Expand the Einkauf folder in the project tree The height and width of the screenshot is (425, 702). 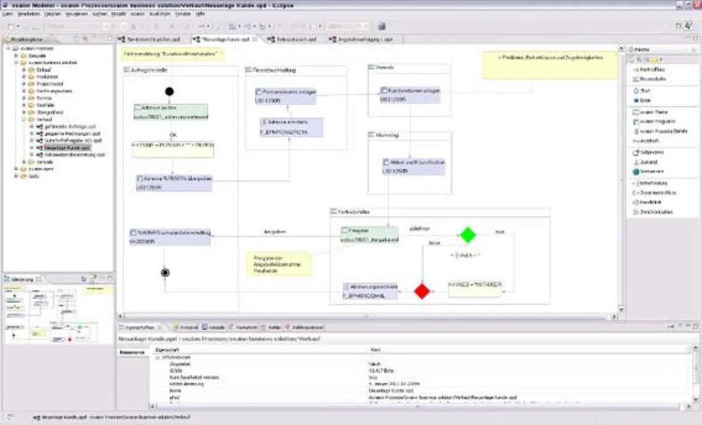point(24,69)
